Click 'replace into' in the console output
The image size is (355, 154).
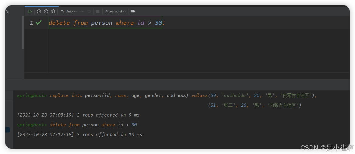tap(66, 95)
